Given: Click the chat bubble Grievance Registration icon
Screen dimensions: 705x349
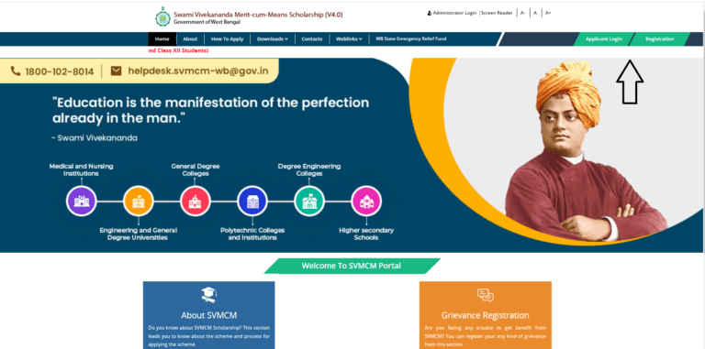Looking at the screenshot, I should coord(485,295).
